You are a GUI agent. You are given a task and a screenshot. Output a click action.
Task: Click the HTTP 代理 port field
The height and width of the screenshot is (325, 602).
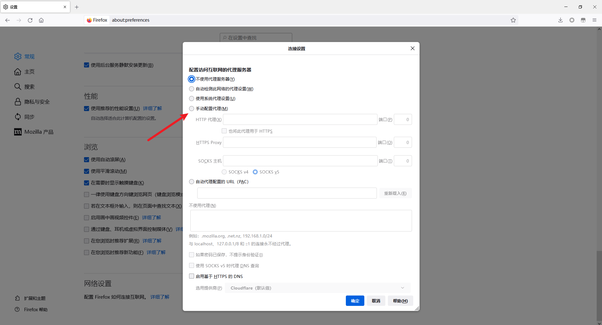(403, 120)
